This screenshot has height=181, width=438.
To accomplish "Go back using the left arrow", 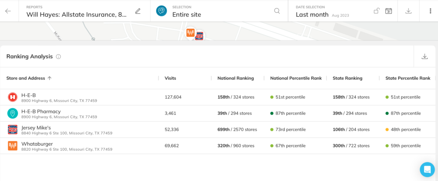I will 8,11.
